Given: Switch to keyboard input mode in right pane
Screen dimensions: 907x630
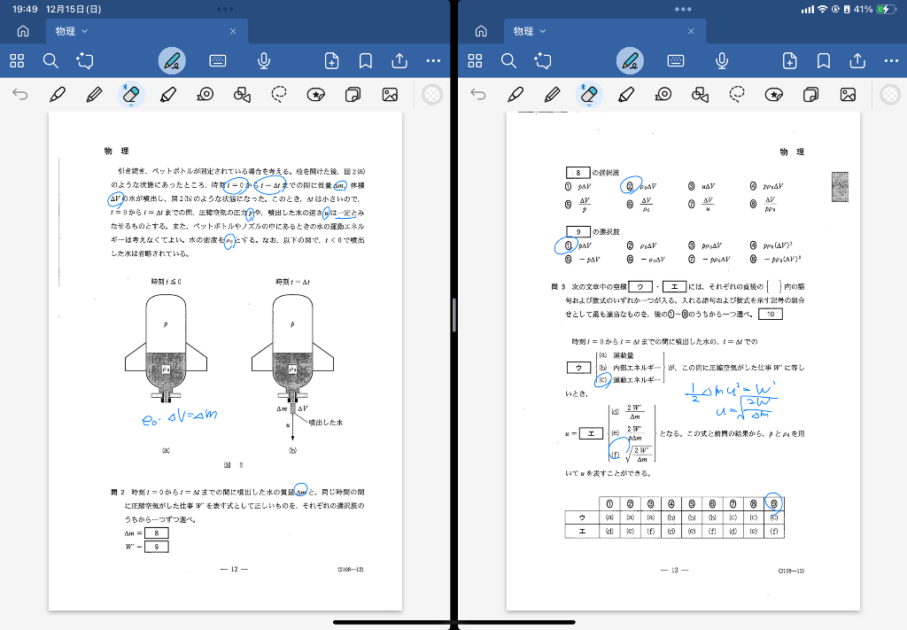Looking at the screenshot, I should [676, 60].
